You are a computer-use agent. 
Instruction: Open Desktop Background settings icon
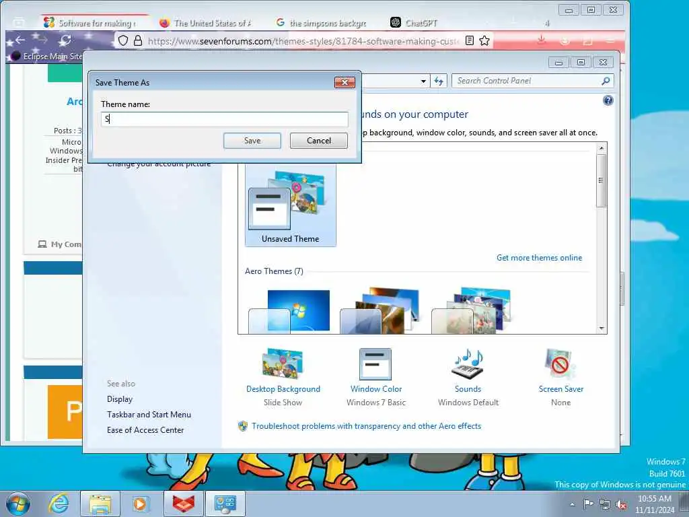283,364
